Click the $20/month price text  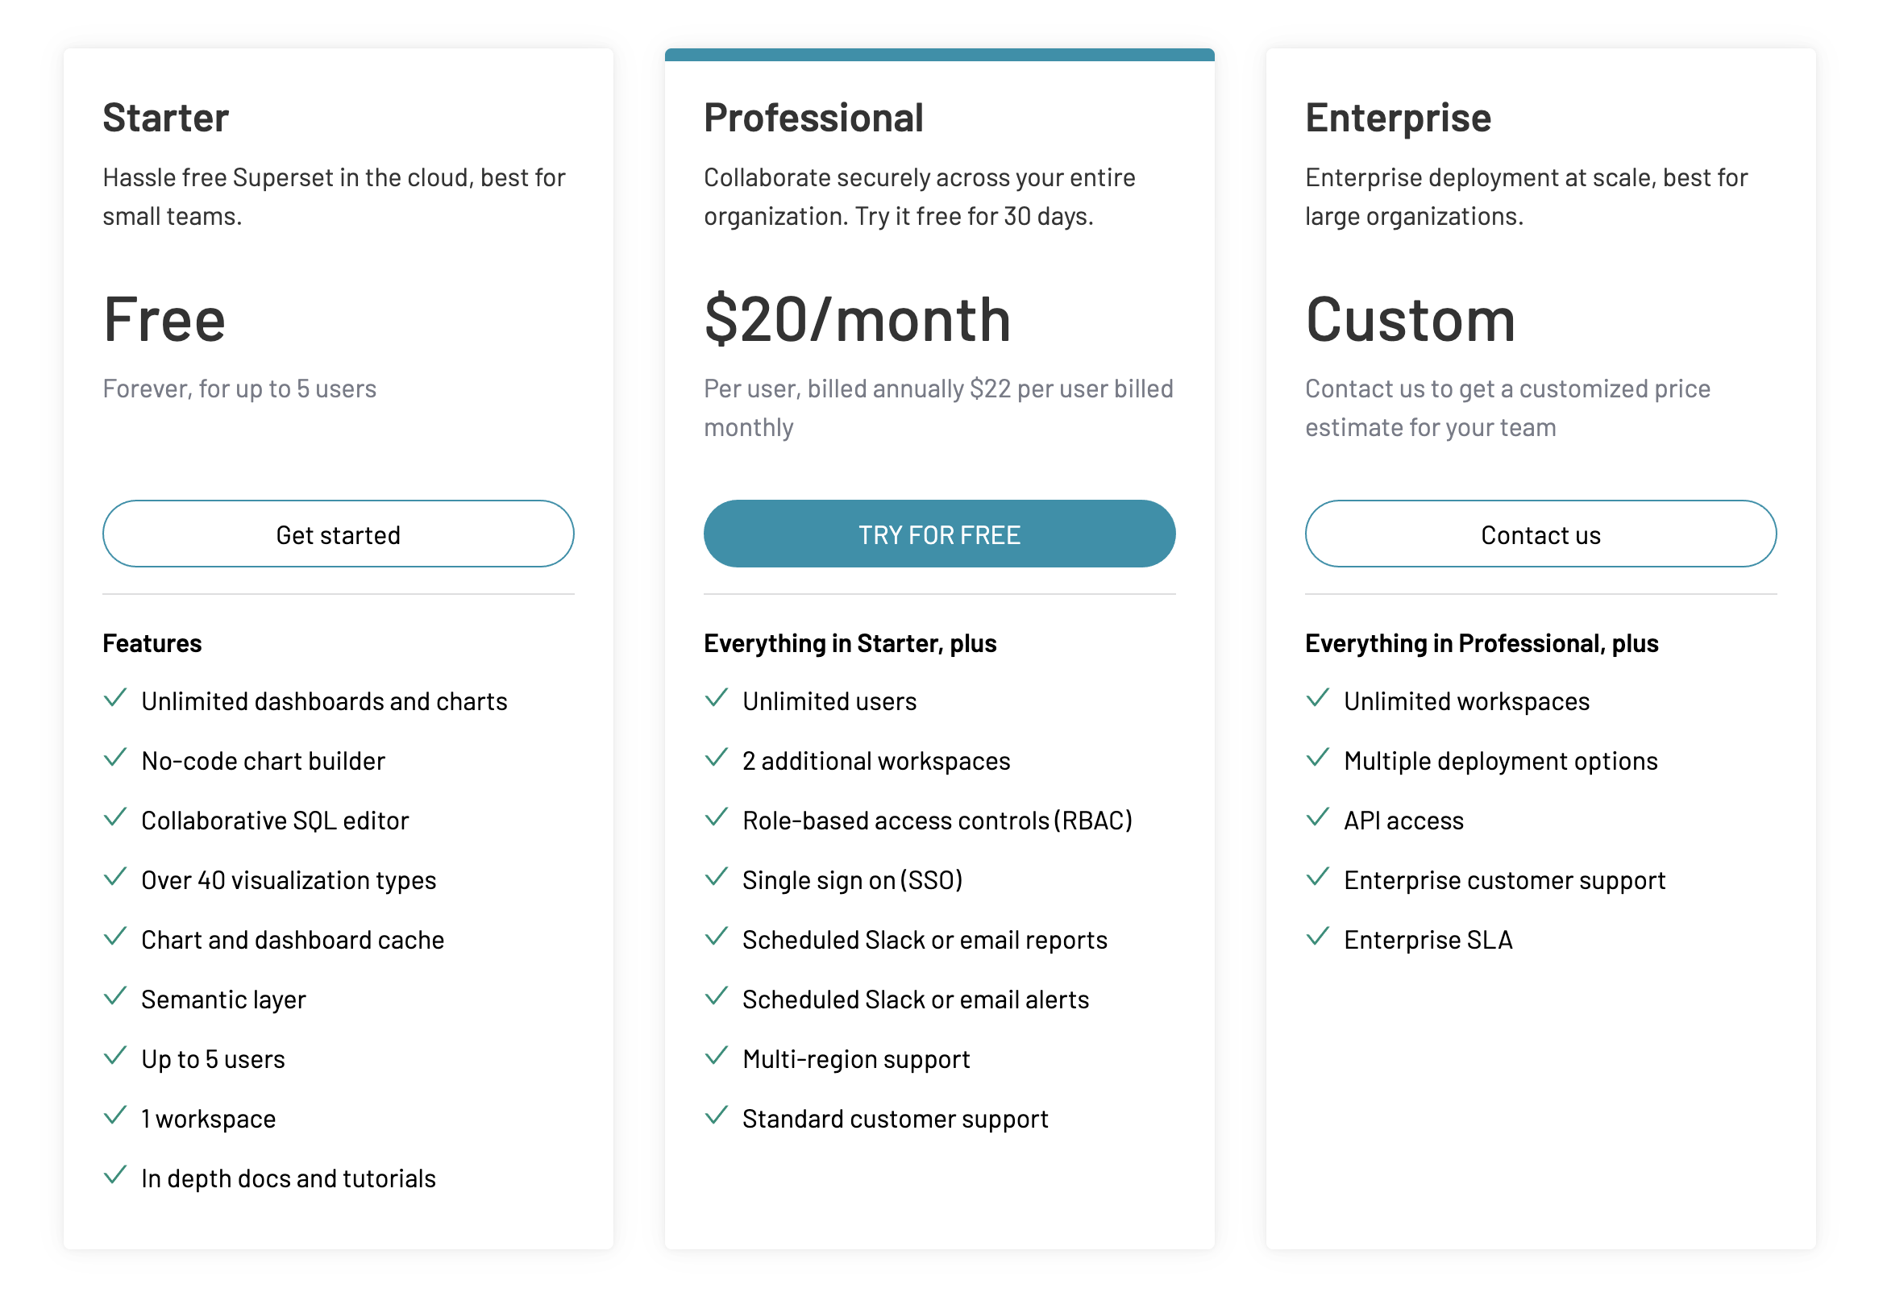(857, 319)
